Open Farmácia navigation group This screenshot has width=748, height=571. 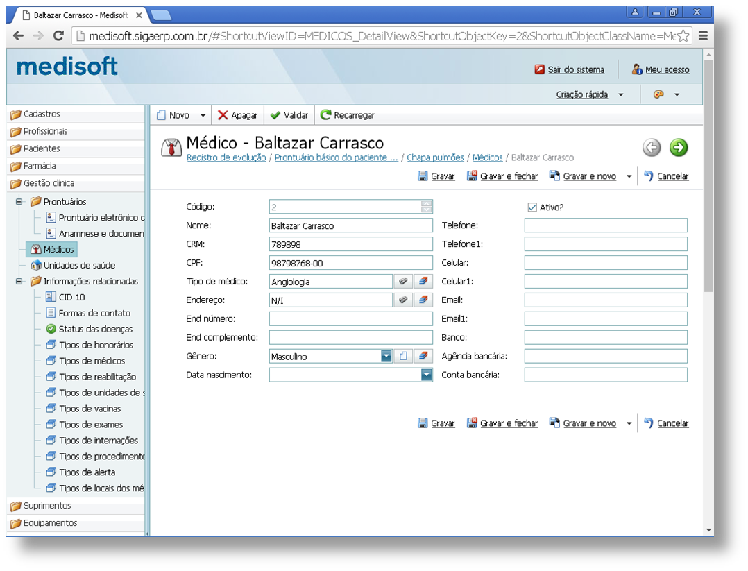tap(76, 166)
